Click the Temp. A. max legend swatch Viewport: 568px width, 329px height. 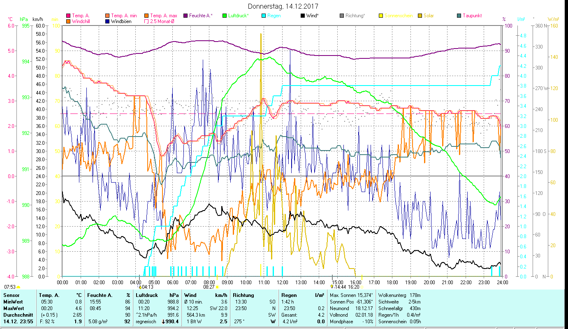[146, 16]
